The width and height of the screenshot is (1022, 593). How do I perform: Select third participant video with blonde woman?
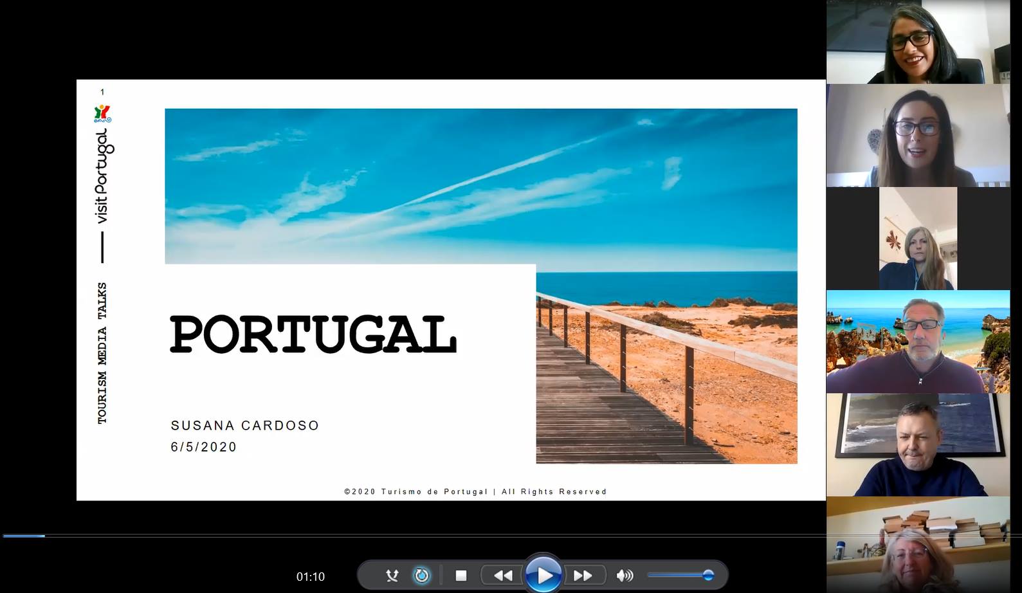coord(918,239)
